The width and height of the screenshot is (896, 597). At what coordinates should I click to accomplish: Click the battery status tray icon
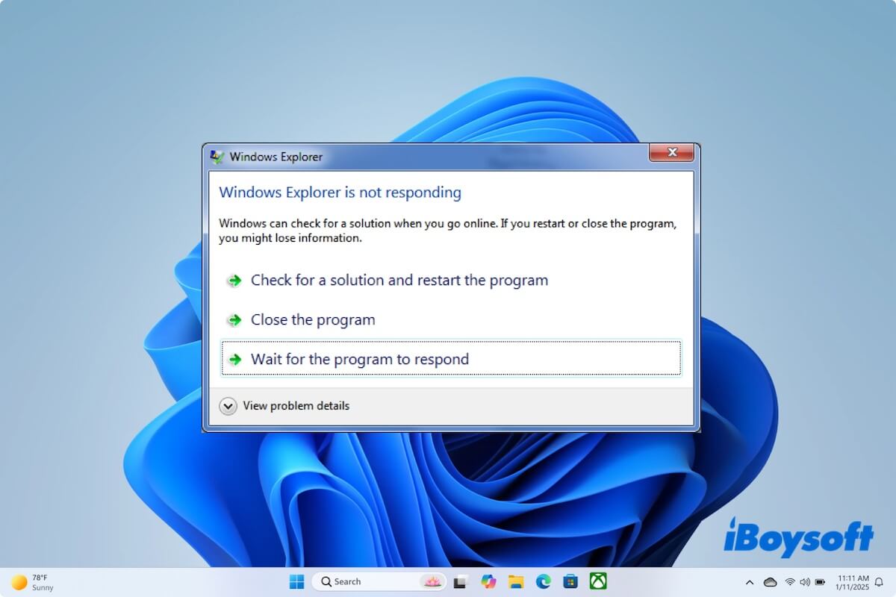point(820,582)
